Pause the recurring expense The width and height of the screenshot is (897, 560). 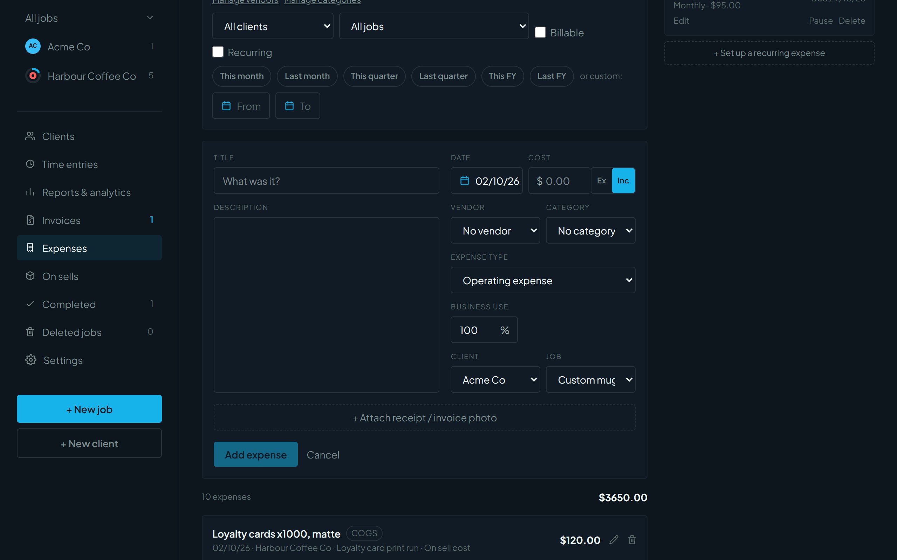click(x=821, y=21)
